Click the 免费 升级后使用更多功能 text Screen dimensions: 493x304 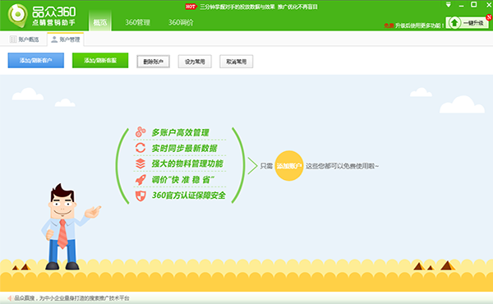point(414,25)
